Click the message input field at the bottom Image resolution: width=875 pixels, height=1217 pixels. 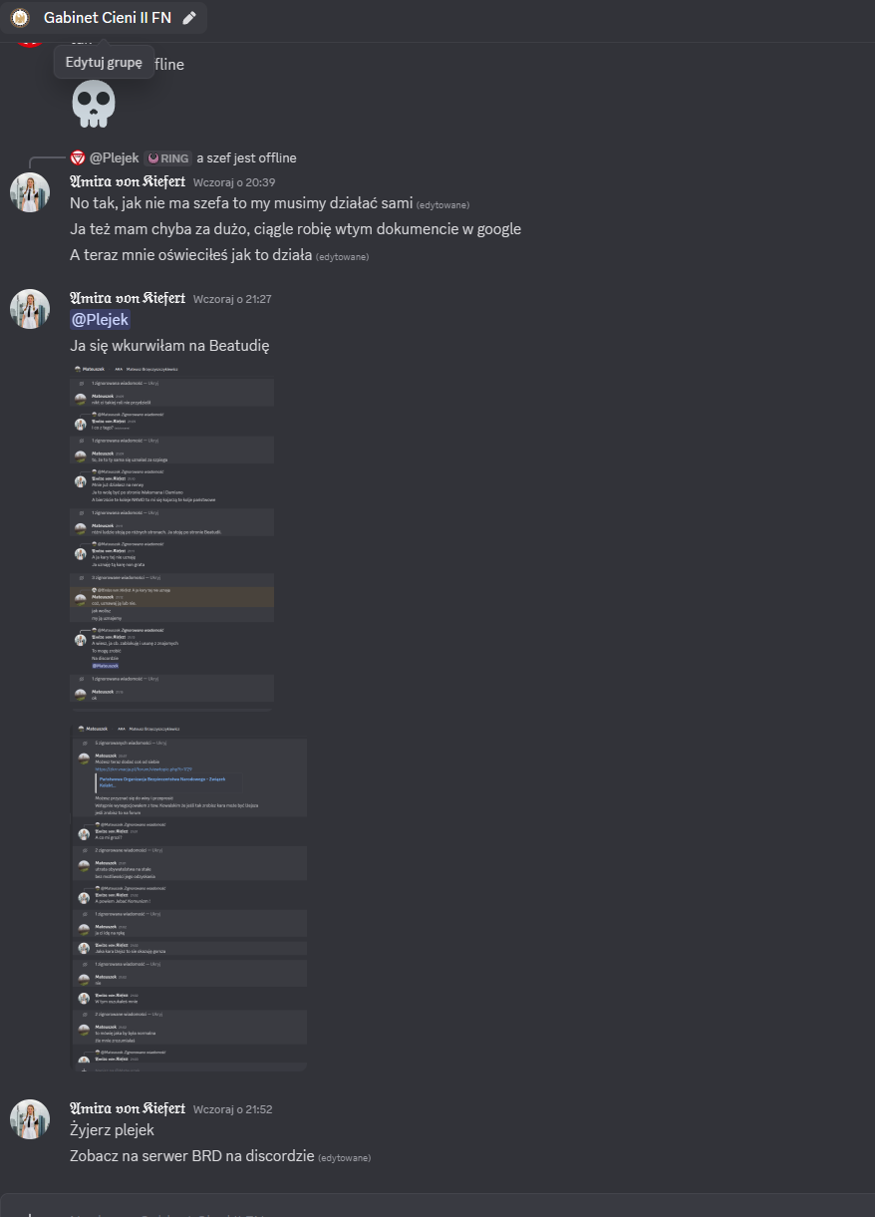click(x=437, y=1208)
